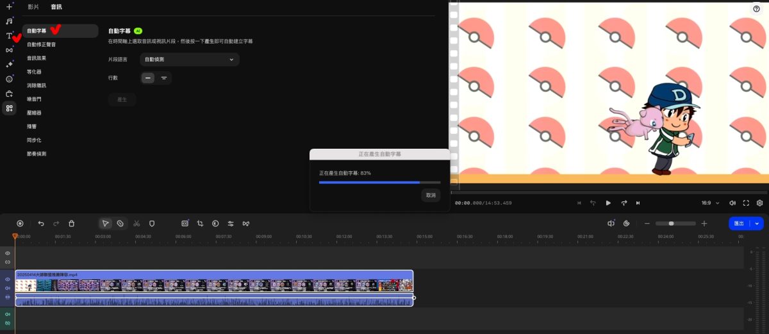
Task: Mute the preview volume speaker
Action: pos(732,203)
